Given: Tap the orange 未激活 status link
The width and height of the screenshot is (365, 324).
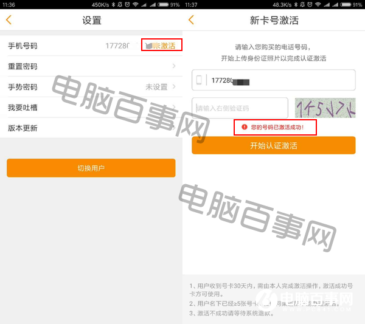Looking at the screenshot, I should click(163, 46).
